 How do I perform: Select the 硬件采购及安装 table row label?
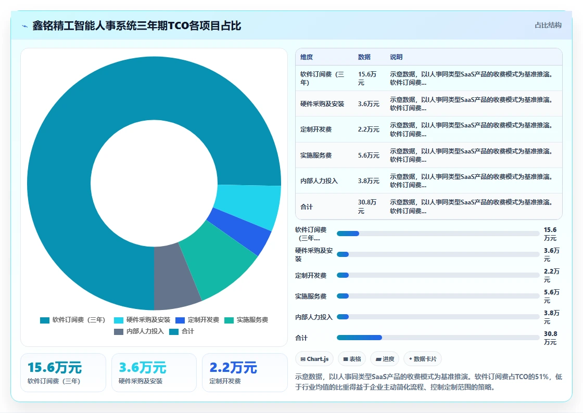tap(322, 104)
